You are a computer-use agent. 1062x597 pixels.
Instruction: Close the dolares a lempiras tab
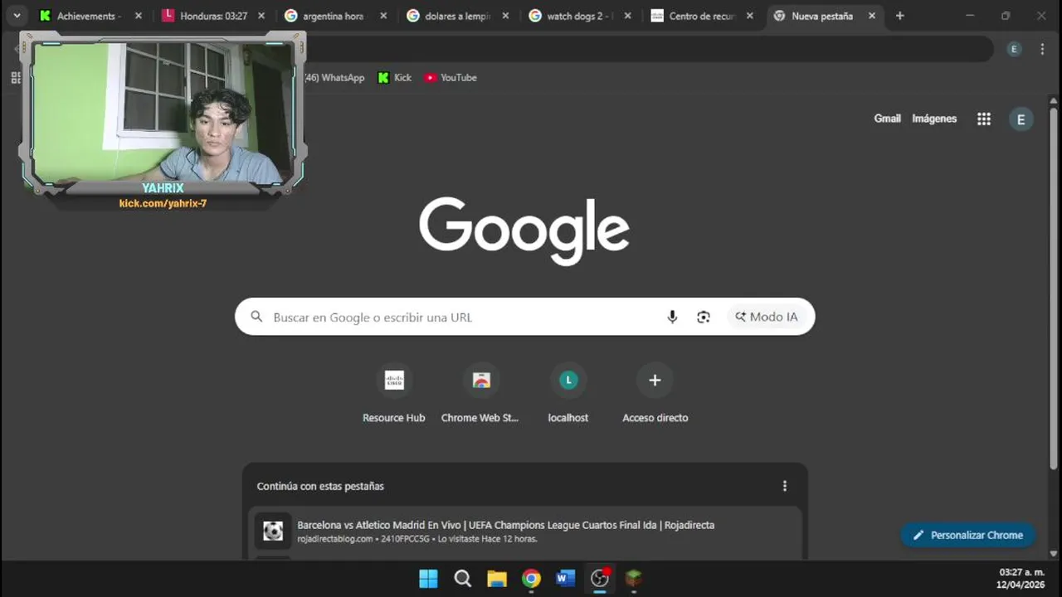coord(505,16)
